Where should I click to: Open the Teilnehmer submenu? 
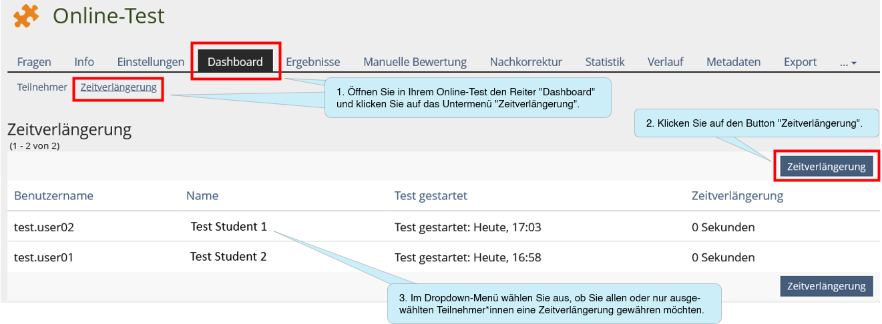pyautogui.click(x=42, y=87)
